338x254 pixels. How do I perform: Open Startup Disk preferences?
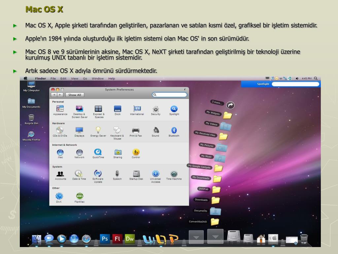coord(136,175)
